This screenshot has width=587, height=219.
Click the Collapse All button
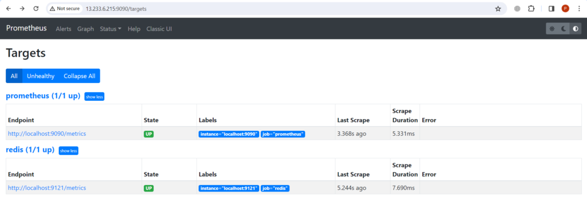(x=79, y=76)
